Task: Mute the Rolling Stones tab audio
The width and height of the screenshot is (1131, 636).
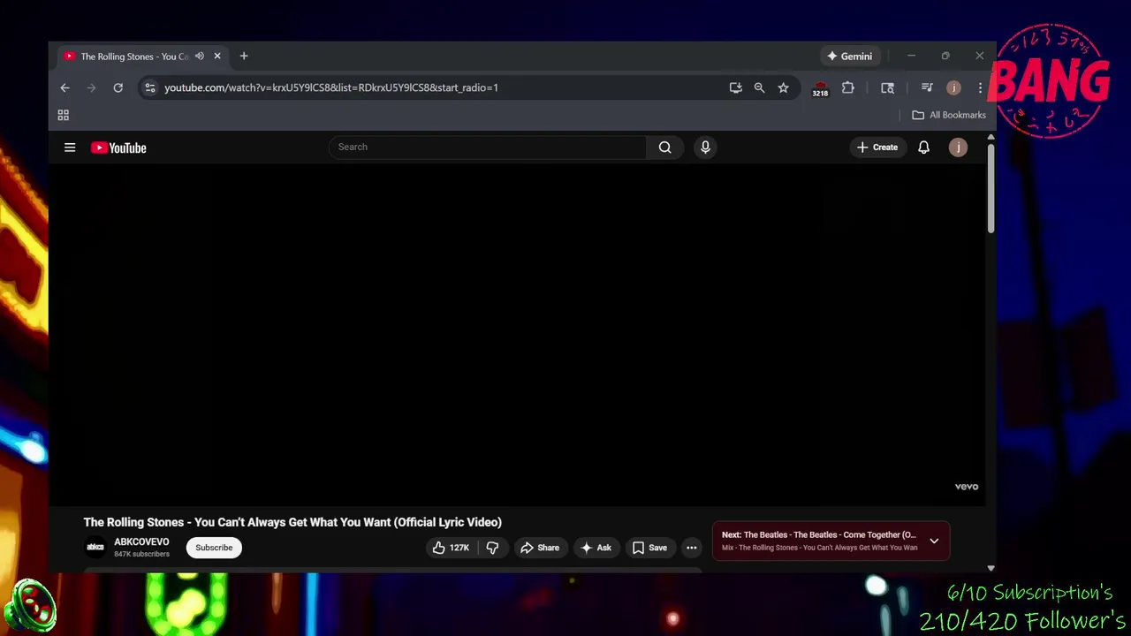Action: [200, 56]
